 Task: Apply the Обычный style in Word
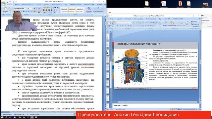click(64, 10)
